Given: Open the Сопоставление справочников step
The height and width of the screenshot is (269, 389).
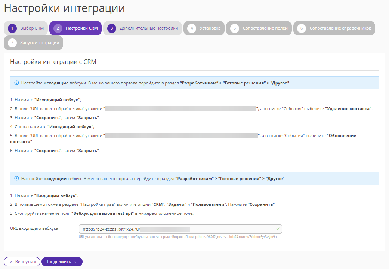Looking at the screenshot, I should [334, 28].
